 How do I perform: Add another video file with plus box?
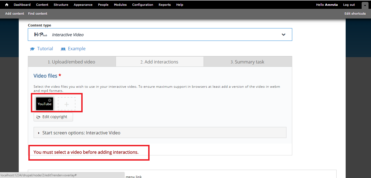click(x=67, y=104)
